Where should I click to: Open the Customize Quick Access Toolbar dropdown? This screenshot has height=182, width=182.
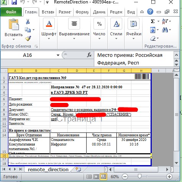pos(47,2)
